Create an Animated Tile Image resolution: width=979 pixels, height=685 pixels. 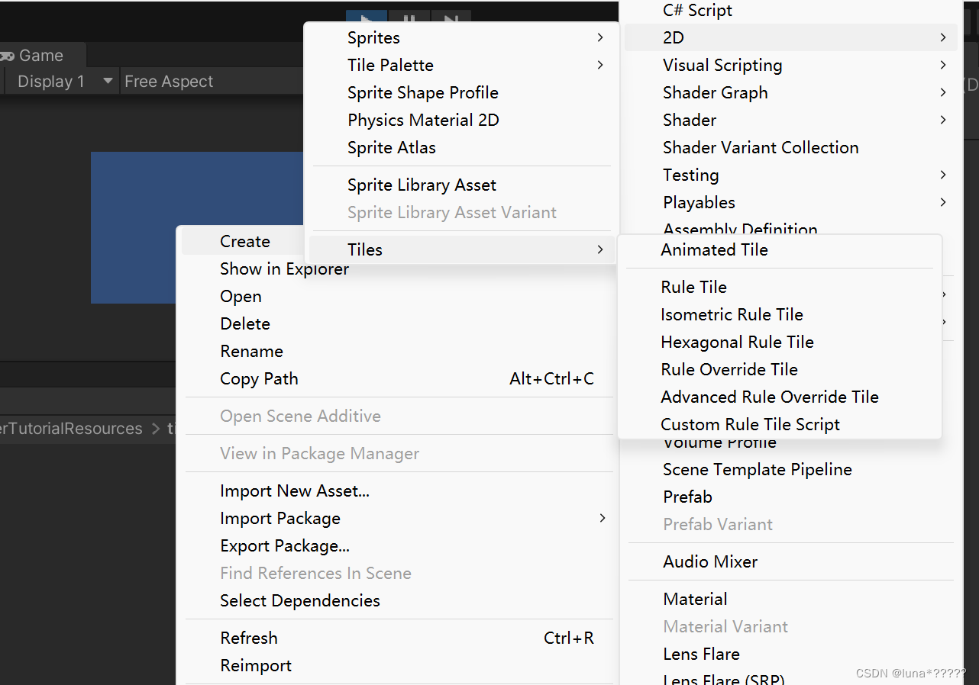(780, 250)
